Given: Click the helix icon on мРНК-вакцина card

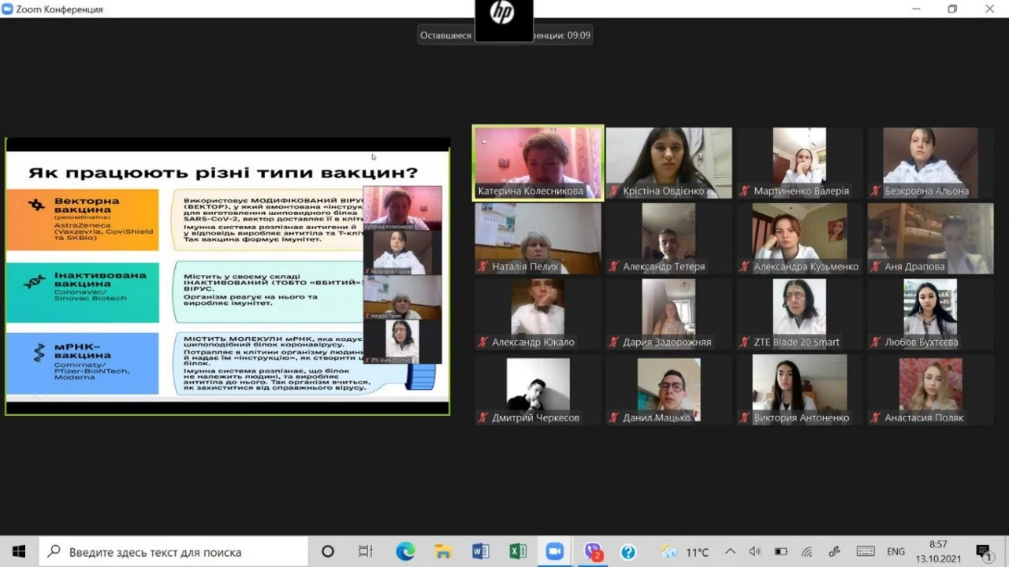Looking at the screenshot, I should (x=38, y=354).
